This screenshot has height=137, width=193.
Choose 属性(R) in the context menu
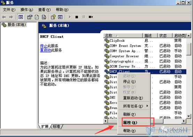pos(130,123)
